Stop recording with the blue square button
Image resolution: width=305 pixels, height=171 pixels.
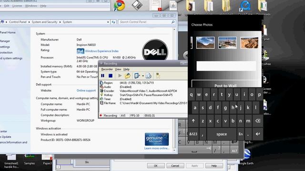click(x=111, y=76)
